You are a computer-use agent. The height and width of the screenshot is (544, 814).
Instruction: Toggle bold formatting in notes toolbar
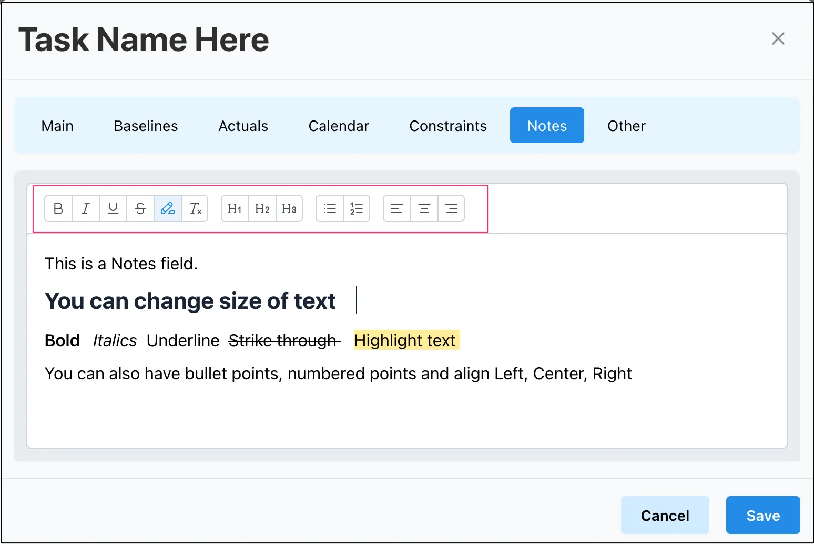tap(58, 208)
